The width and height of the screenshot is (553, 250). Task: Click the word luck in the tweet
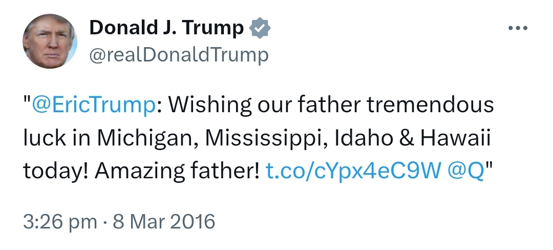[42, 139]
